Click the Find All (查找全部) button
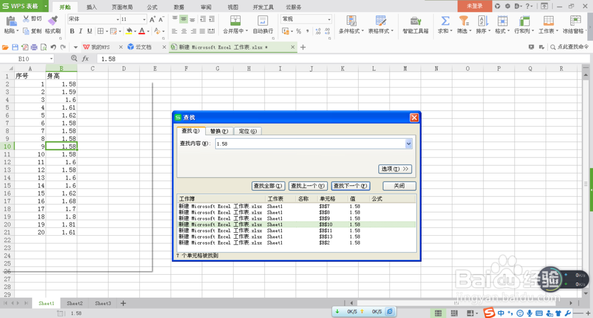This screenshot has height=318, width=593. coord(268,186)
